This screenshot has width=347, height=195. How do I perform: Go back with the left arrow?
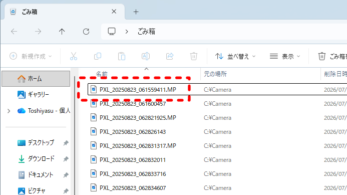point(14,32)
